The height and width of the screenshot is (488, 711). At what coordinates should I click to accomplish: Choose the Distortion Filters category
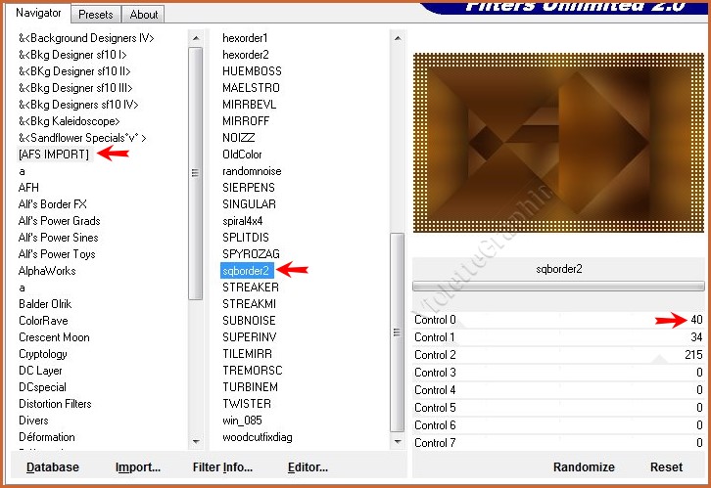55,404
